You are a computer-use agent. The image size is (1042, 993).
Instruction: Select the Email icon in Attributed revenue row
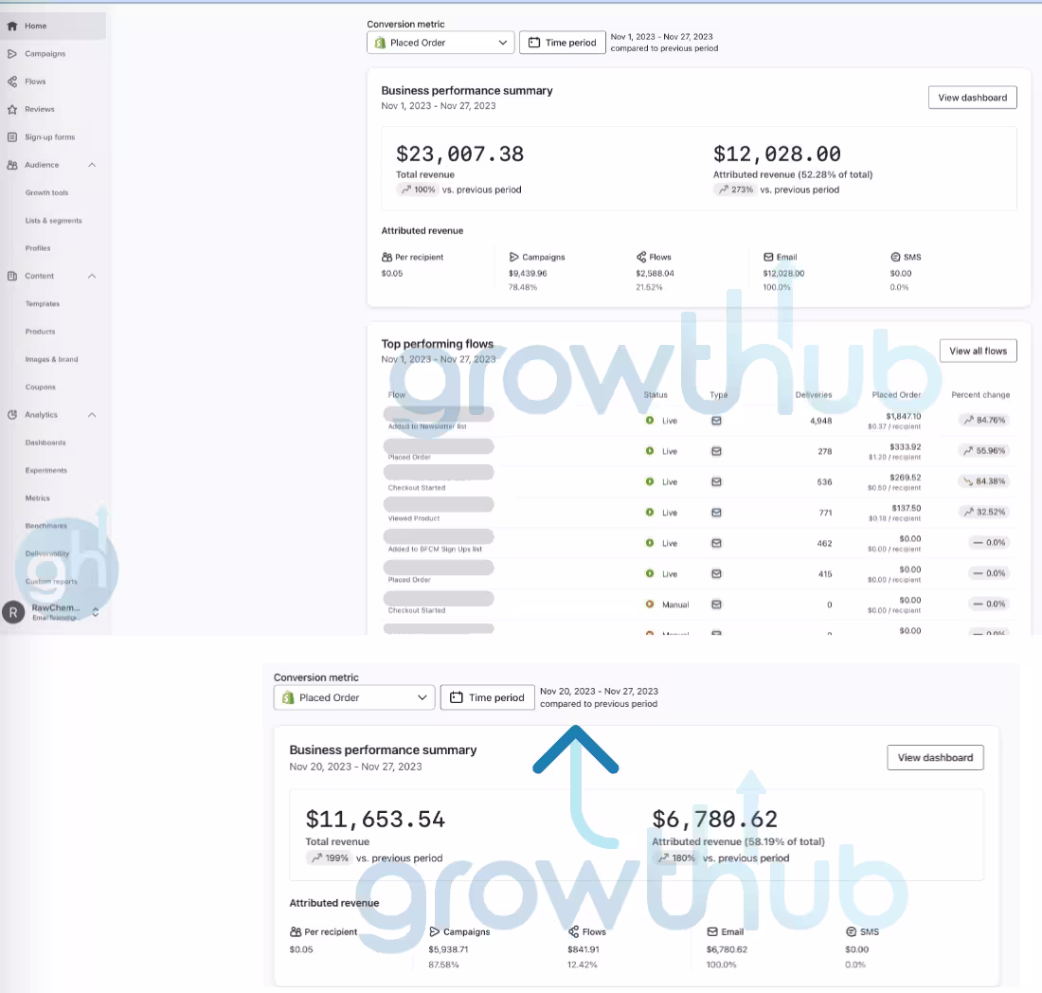pyautogui.click(x=769, y=256)
